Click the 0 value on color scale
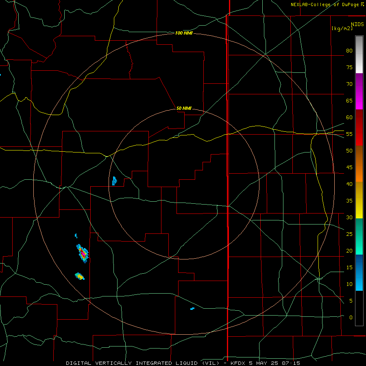 (x=351, y=318)
